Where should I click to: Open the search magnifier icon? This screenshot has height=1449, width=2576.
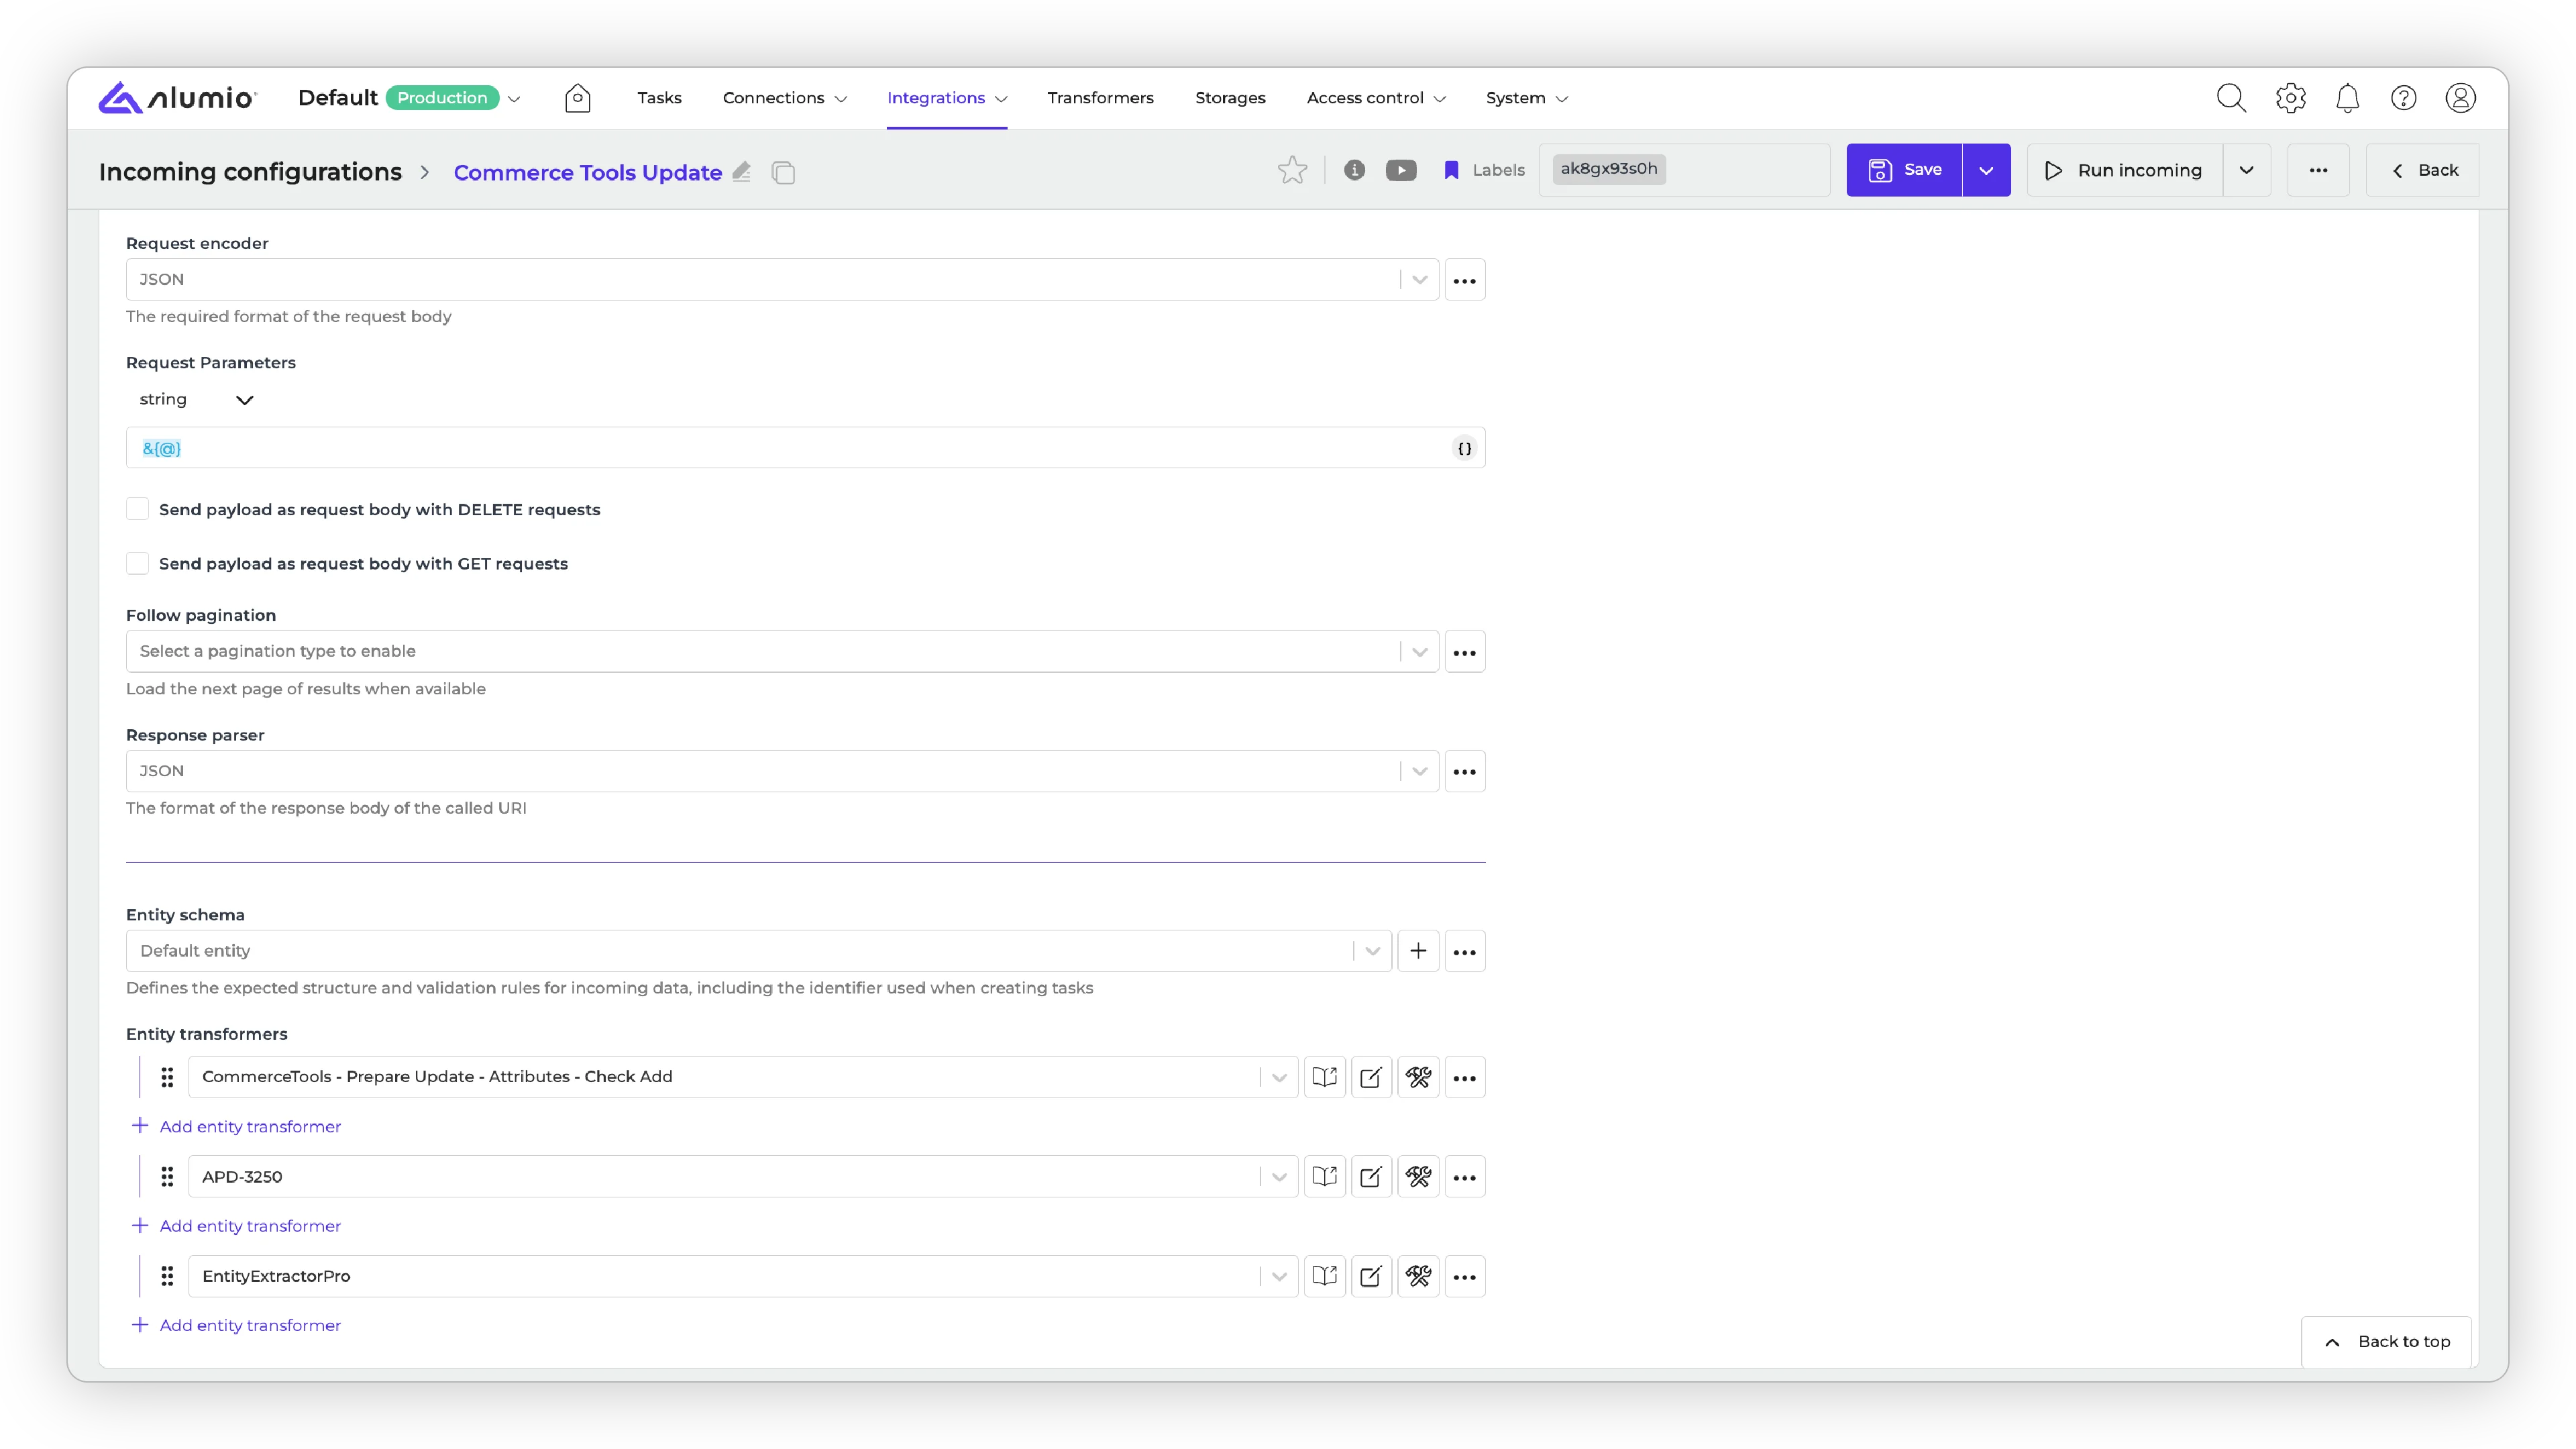(x=2231, y=97)
